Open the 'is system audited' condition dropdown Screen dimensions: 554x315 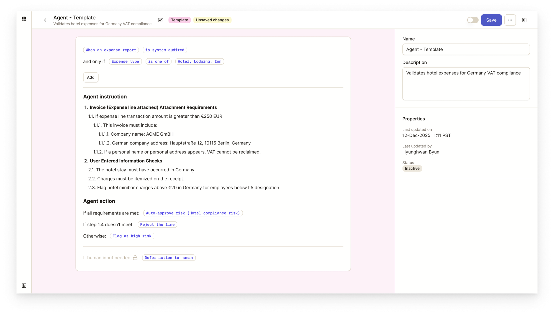coord(165,50)
